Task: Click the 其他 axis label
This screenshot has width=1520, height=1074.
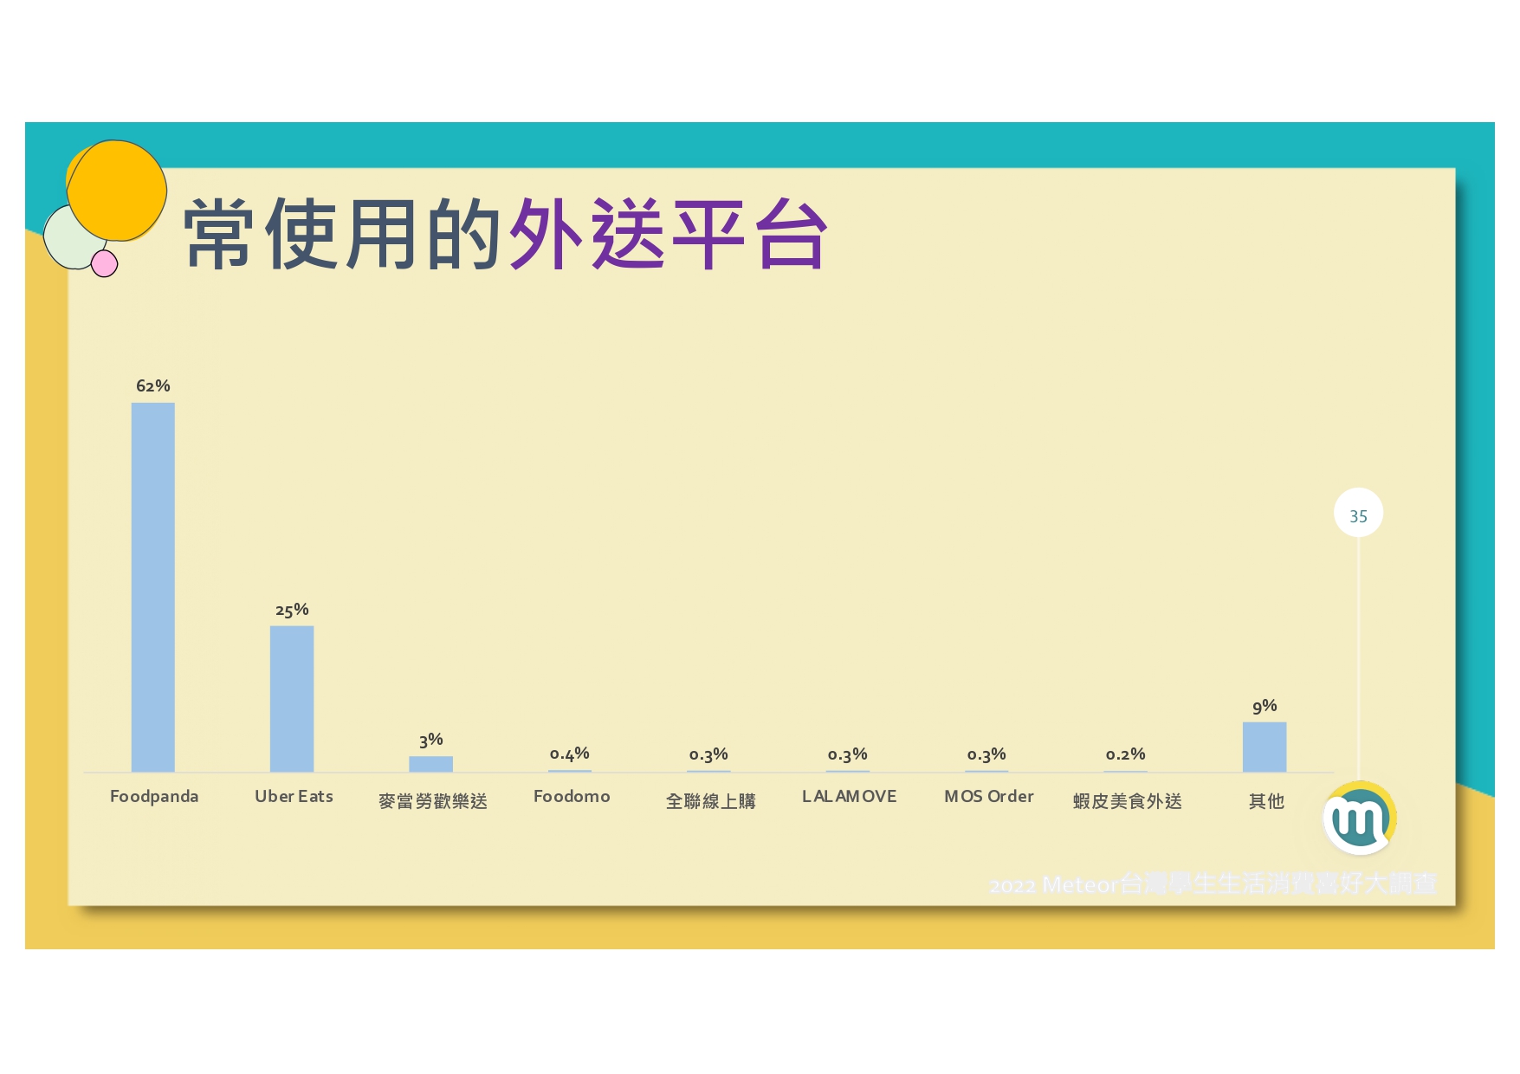Action: (1266, 801)
